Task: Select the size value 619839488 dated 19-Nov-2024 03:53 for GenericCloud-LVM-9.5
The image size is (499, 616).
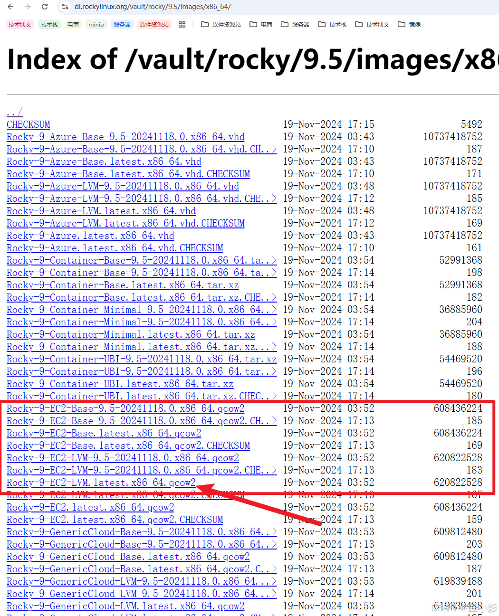Action: point(458,581)
